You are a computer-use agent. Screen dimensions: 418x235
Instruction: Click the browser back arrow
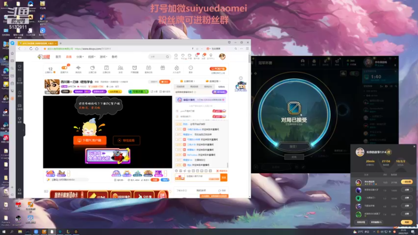pos(19,49)
